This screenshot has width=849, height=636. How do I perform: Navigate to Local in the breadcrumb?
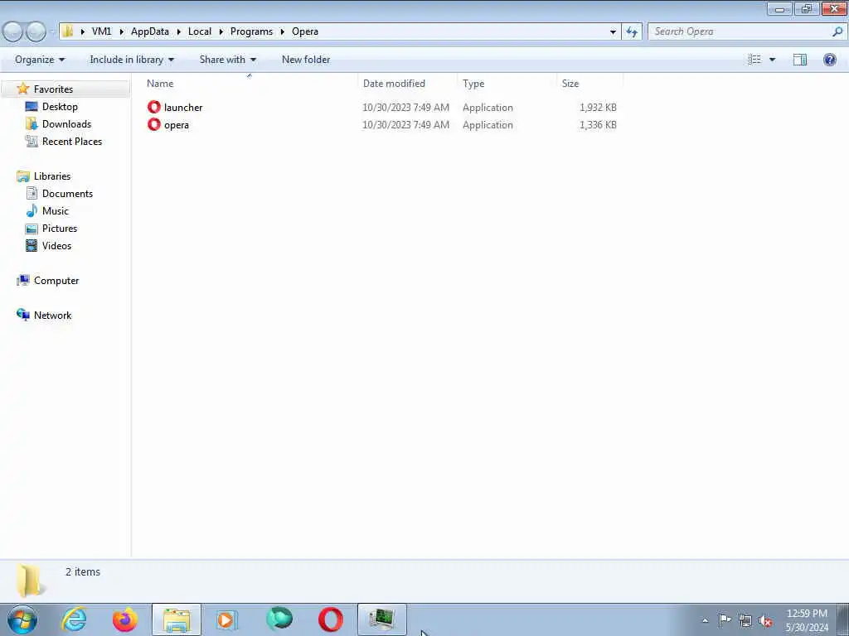[200, 31]
